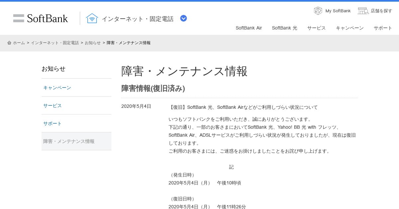Click the インターネット・固定電話 header title

(138, 19)
